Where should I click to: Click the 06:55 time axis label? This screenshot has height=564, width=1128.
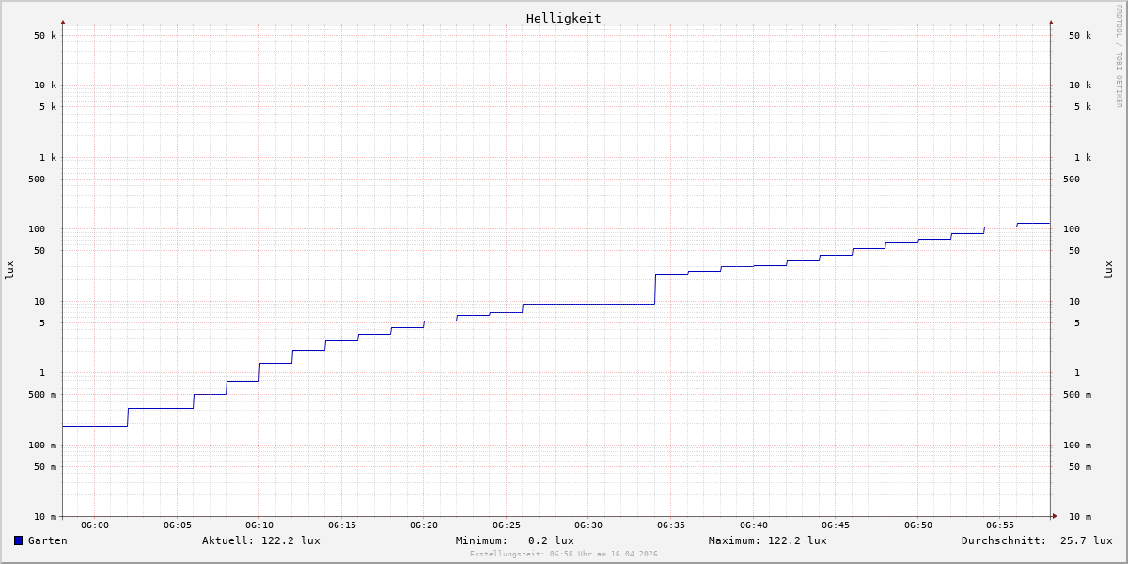pyautogui.click(x=1000, y=525)
